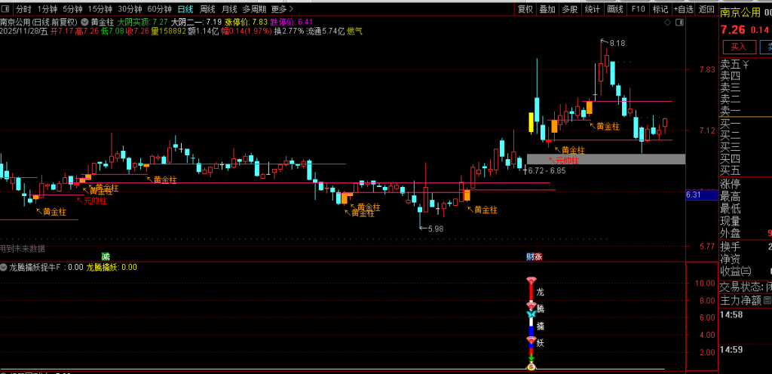Image resolution: width=772 pixels, height=374 pixels.
Task: Add stock via +自选 button
Action: (x=683, y=9)
